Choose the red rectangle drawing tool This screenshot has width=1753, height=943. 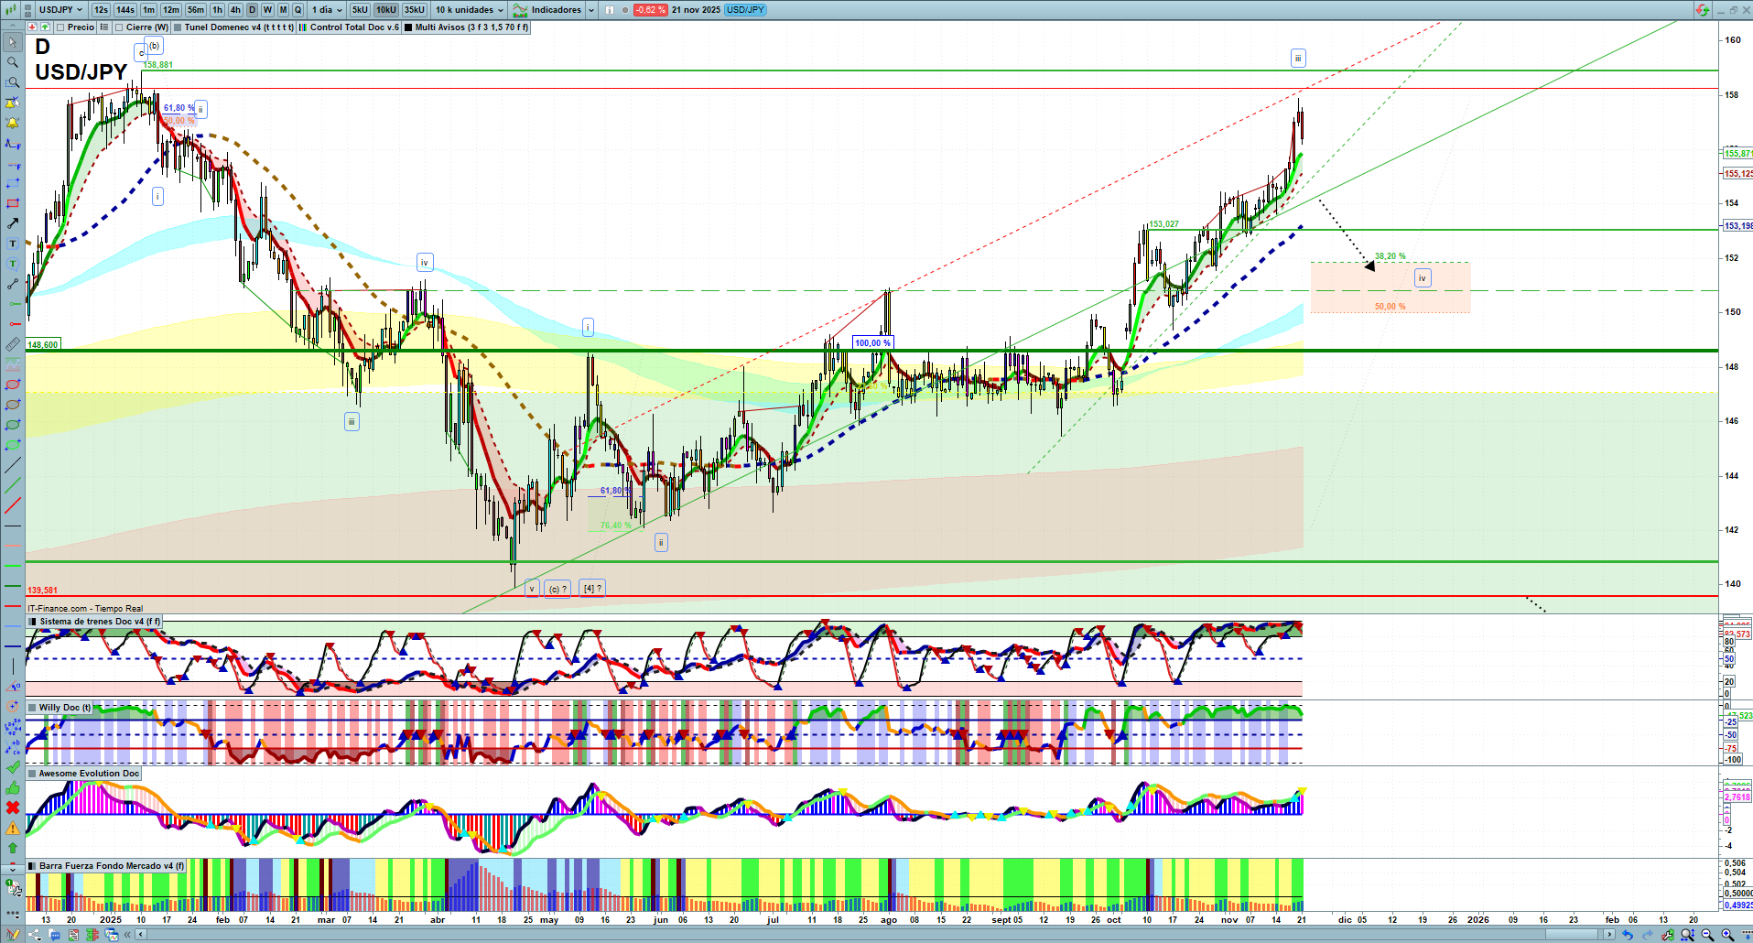click(13, 203)
